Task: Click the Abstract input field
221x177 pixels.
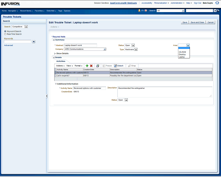Action: 80,45
